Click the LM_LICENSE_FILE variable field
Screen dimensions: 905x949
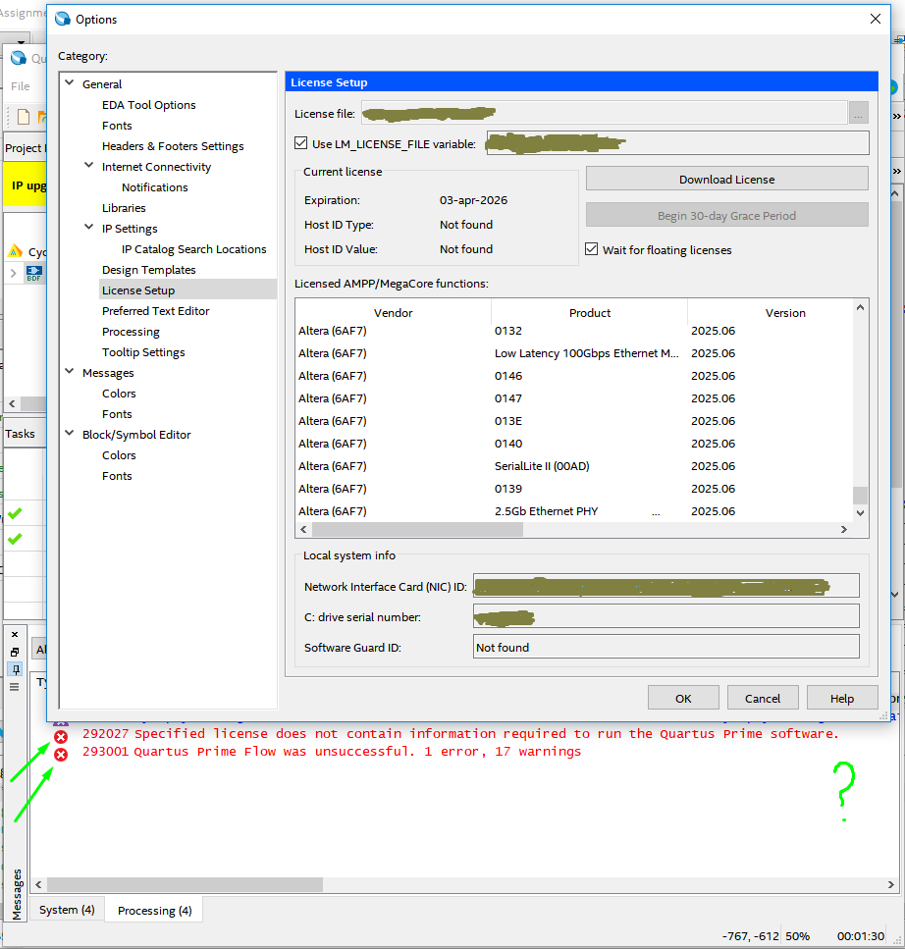coord(678,143)
